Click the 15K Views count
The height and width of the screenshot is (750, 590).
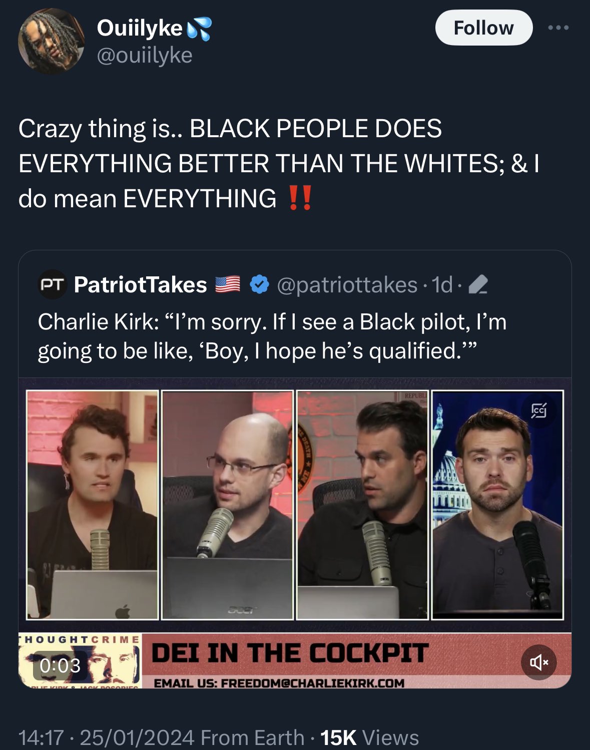point(369,737)
